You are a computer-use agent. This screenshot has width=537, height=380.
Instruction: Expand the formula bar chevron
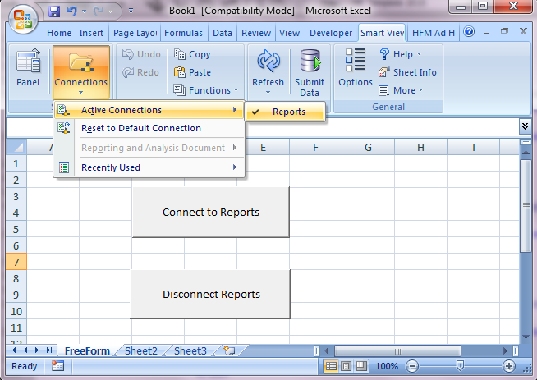(525, 126)
